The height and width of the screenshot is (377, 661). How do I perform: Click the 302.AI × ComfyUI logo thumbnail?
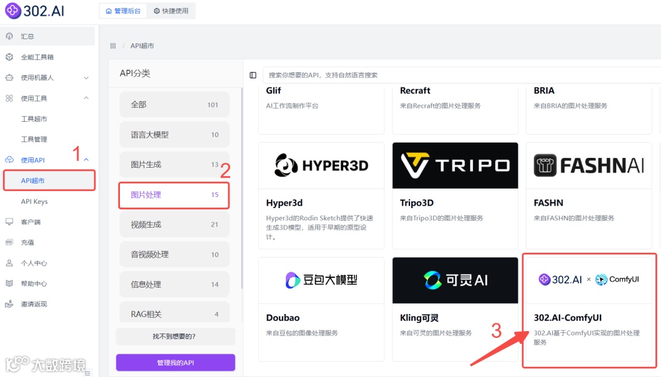coord(589,280)
